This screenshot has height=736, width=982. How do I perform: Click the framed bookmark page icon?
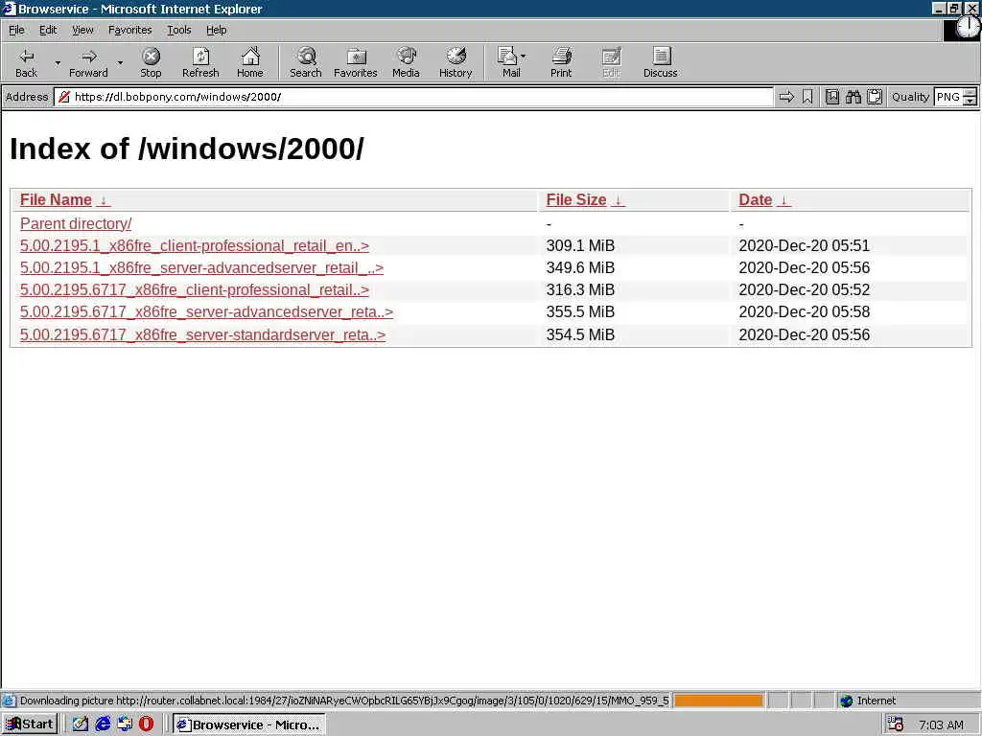coord(831,97)
